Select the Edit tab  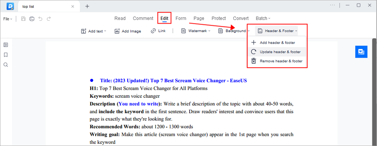click(x=164, y=18)
